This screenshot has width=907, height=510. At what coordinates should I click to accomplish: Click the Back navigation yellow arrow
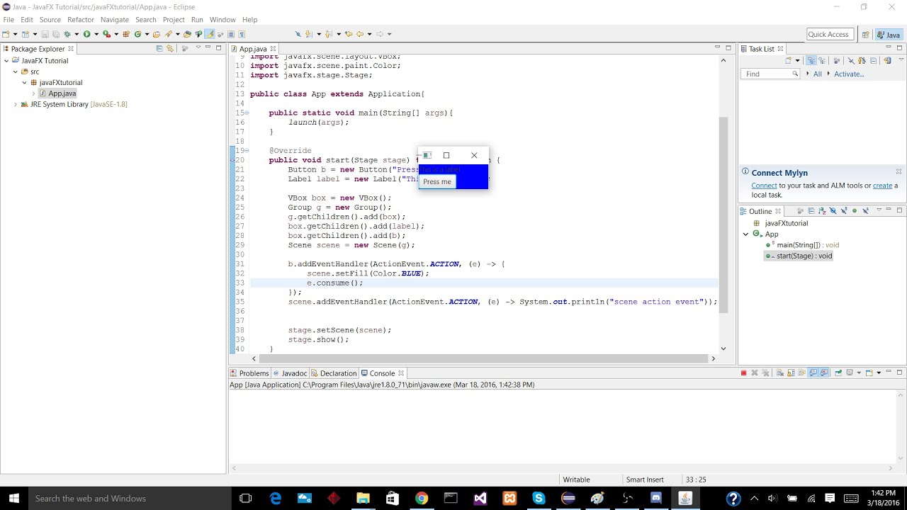click(x=359, y=34)
